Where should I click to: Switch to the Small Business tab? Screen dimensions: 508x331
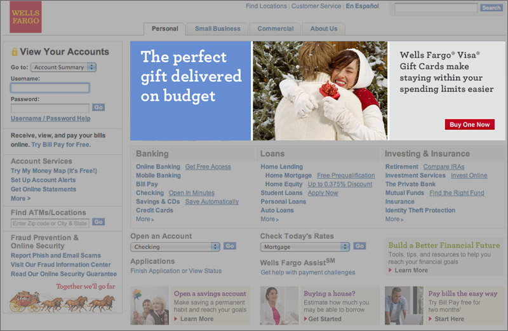pos(217,29)
